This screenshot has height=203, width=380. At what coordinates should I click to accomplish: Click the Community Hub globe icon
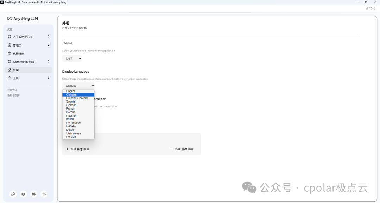(9, 62)
